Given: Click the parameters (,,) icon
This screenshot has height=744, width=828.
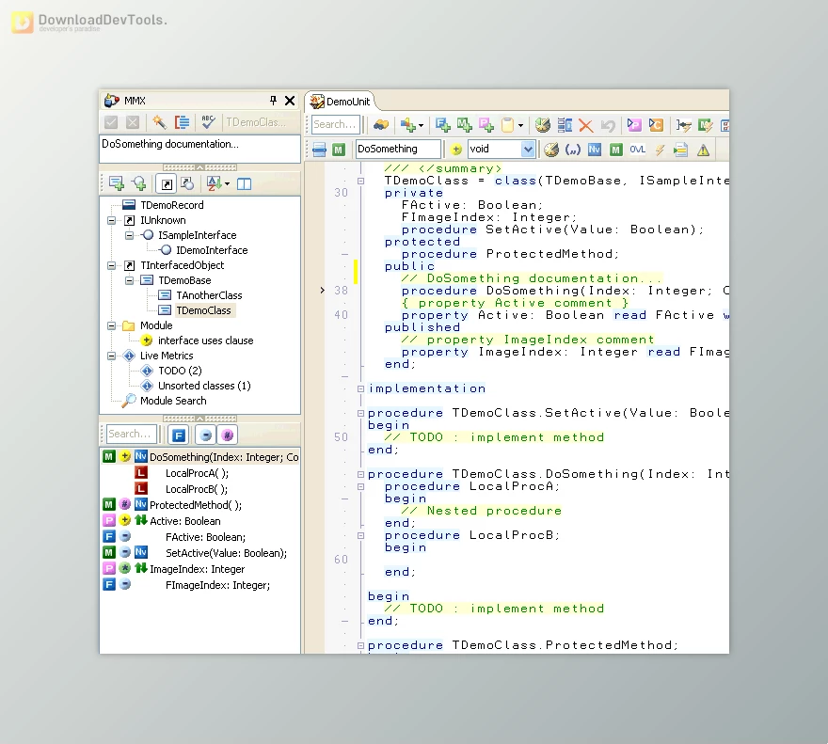Looking at the screenshot, I should [573, 150].
